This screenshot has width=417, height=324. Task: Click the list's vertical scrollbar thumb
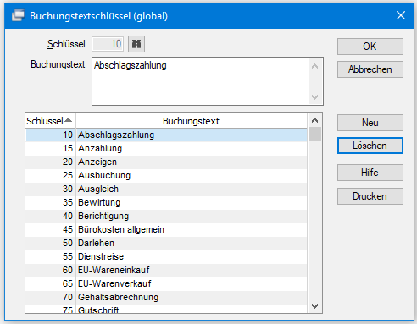coord(314,134)
